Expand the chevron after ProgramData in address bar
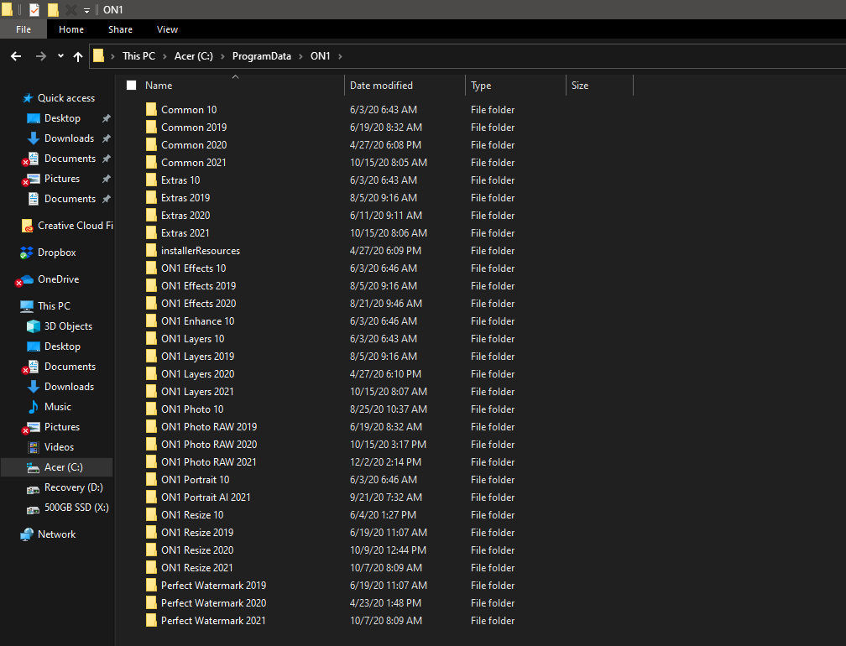846x646 pixels. (300, 56)
